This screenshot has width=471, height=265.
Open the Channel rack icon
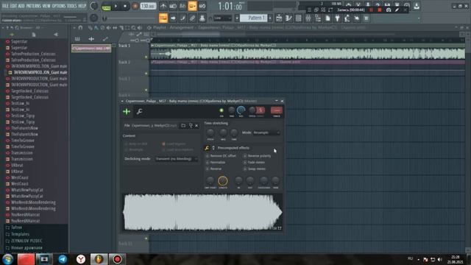298,18
